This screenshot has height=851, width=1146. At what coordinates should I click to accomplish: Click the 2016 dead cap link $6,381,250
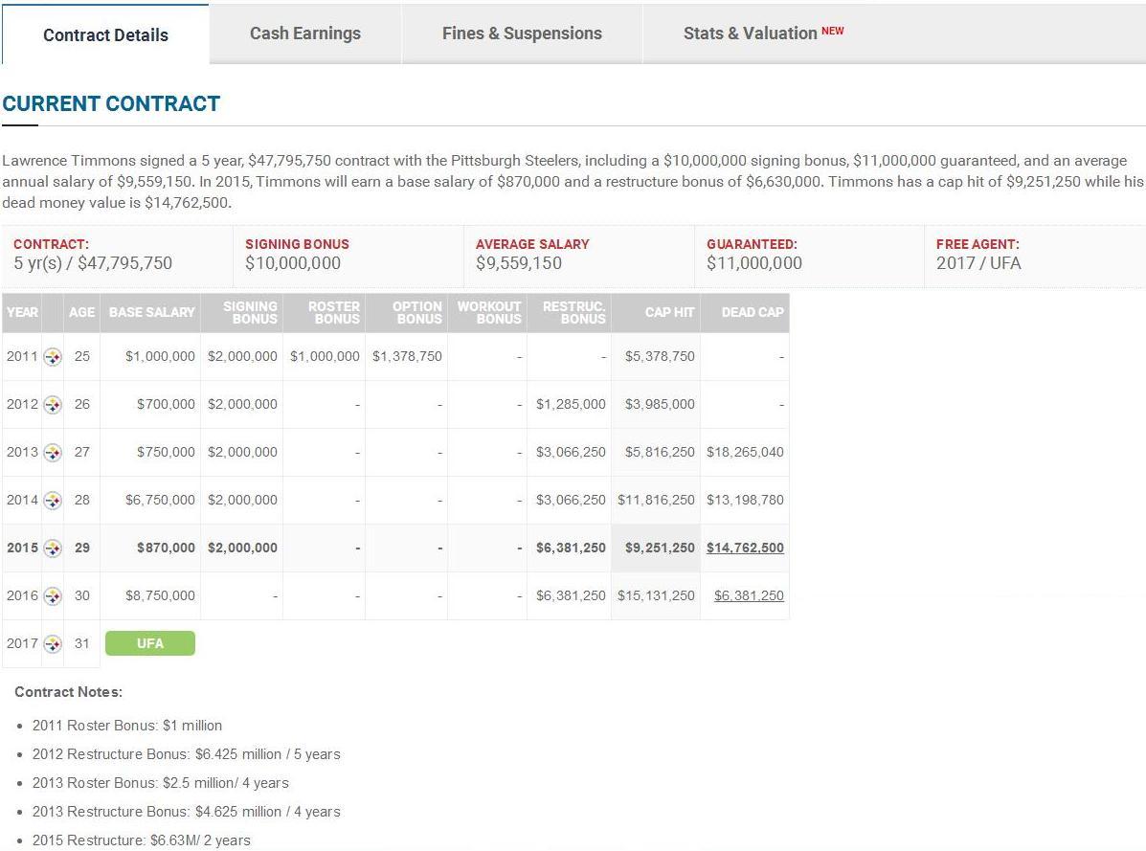pyautogui.click(x=749, y=595)
